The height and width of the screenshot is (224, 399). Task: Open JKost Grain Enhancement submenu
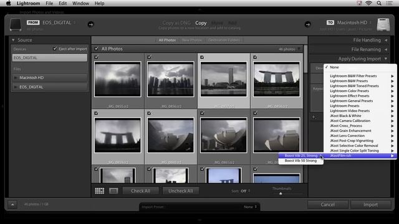click(x=360, y=131)
